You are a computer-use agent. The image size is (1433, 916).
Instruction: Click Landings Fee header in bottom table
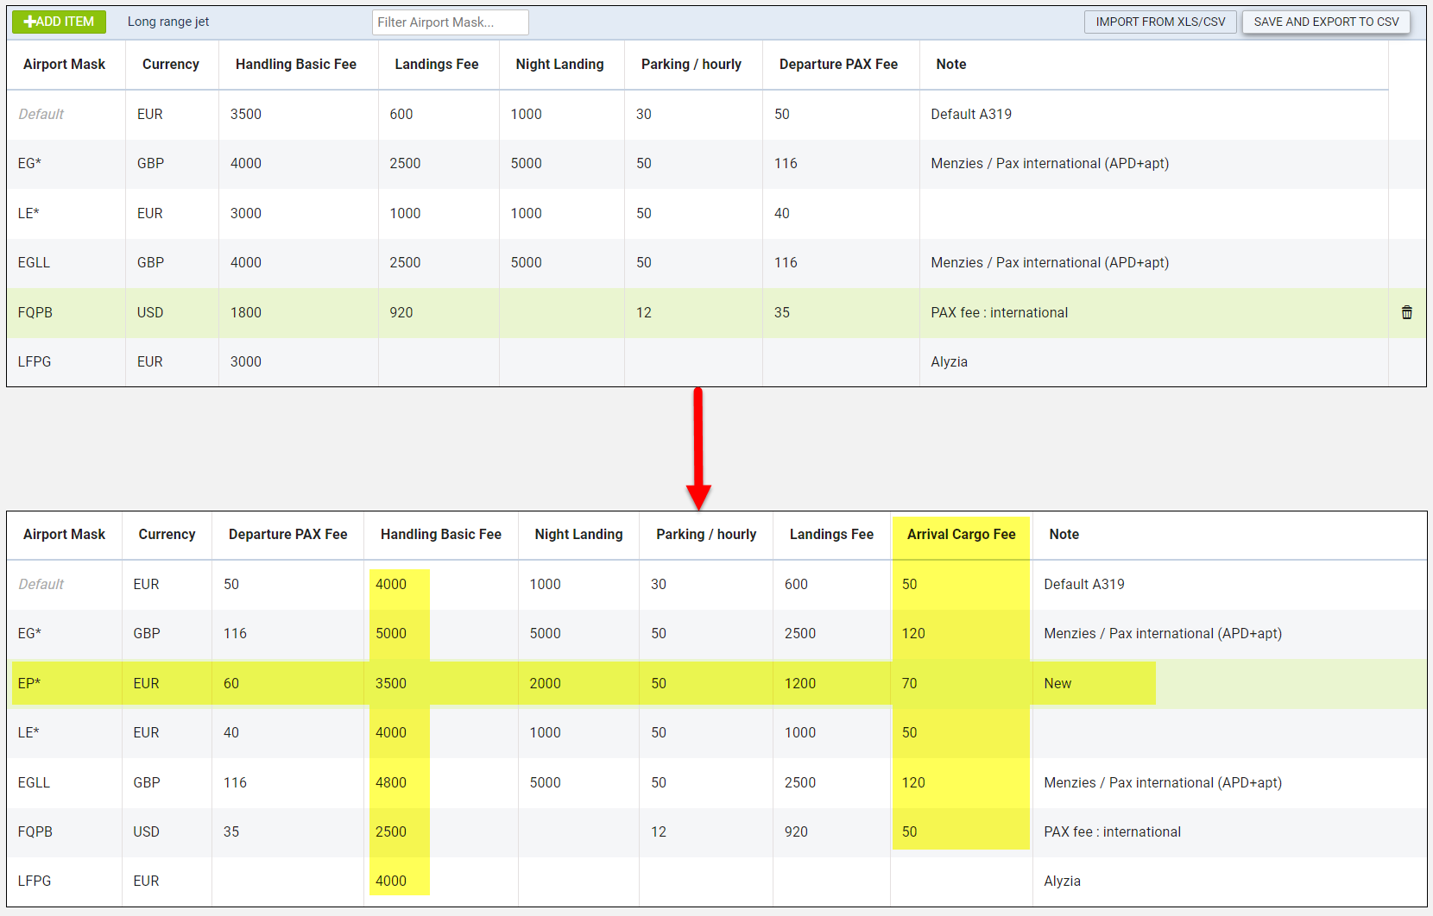click(831, 534)
